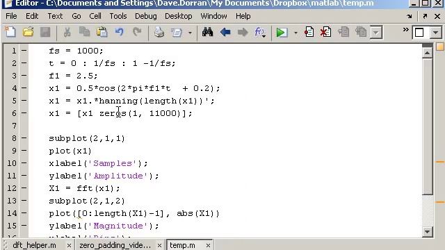This screenshot has width=445, height=250.
Task: Jump to orange warning marker near line 10
Action: click(x=440, y=162)
